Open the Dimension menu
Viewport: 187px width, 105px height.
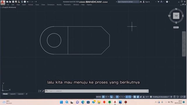pyautogui.click(x=51, y=5)
